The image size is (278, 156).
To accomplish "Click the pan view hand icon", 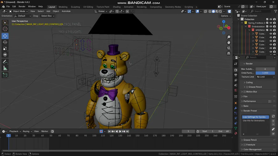I will (x=229, y=43).
